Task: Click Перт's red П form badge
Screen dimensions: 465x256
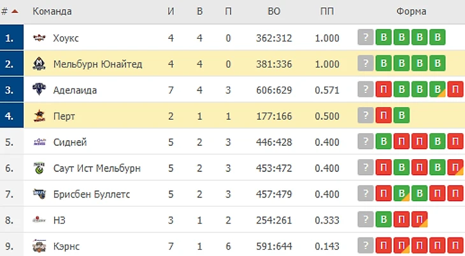Action: point(383,116)
